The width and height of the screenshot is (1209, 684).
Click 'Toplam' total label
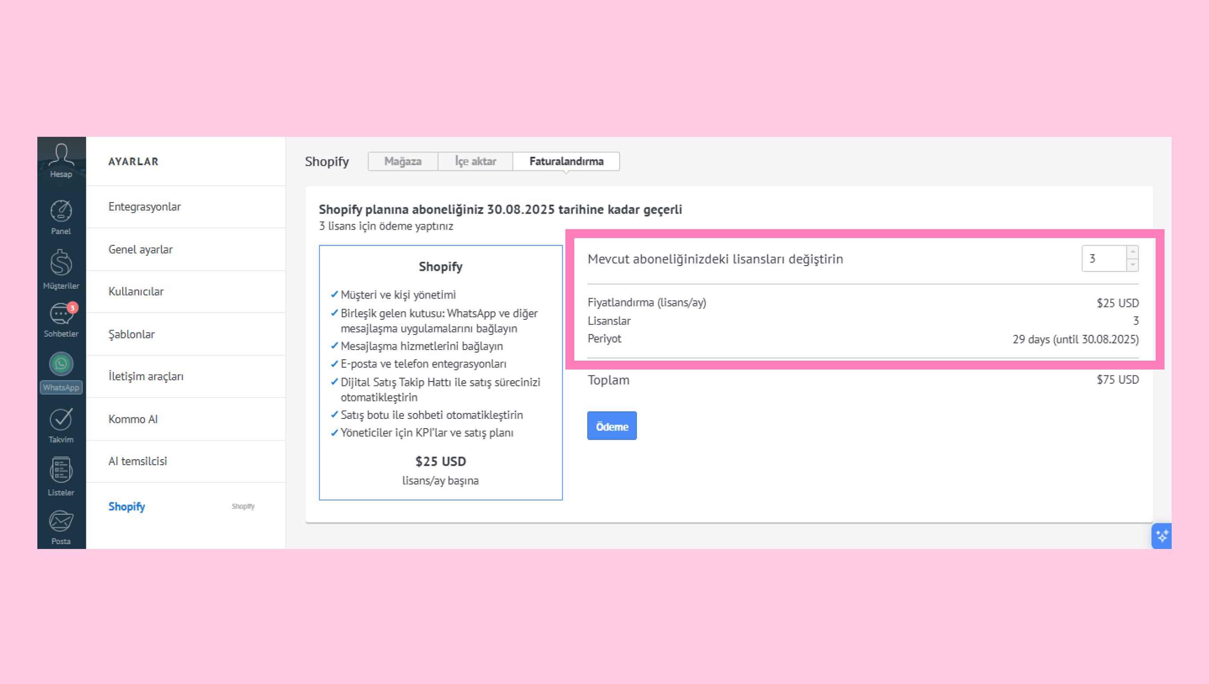608,380
